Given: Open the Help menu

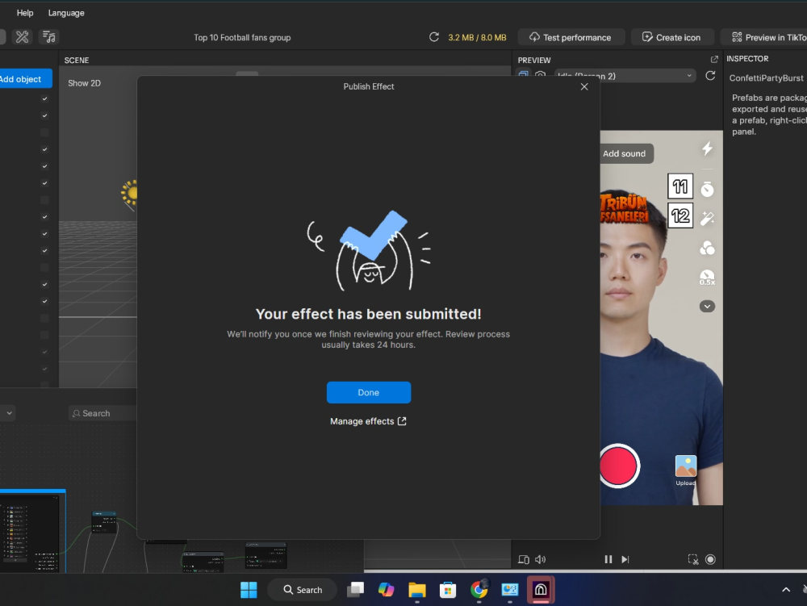Looking at the screenshot, I should [x=25, y=13].
